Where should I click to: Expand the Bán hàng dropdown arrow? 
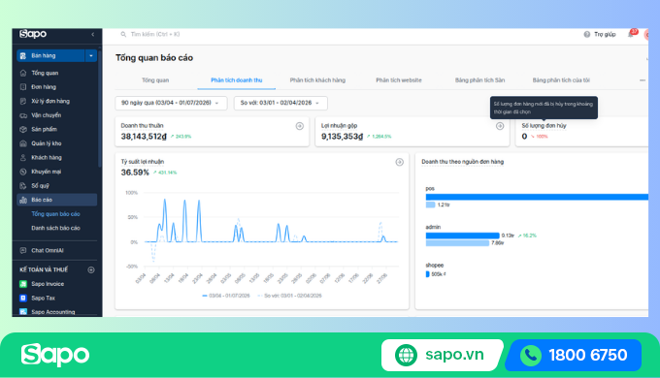pyautogui.click(x=91, y=56)
